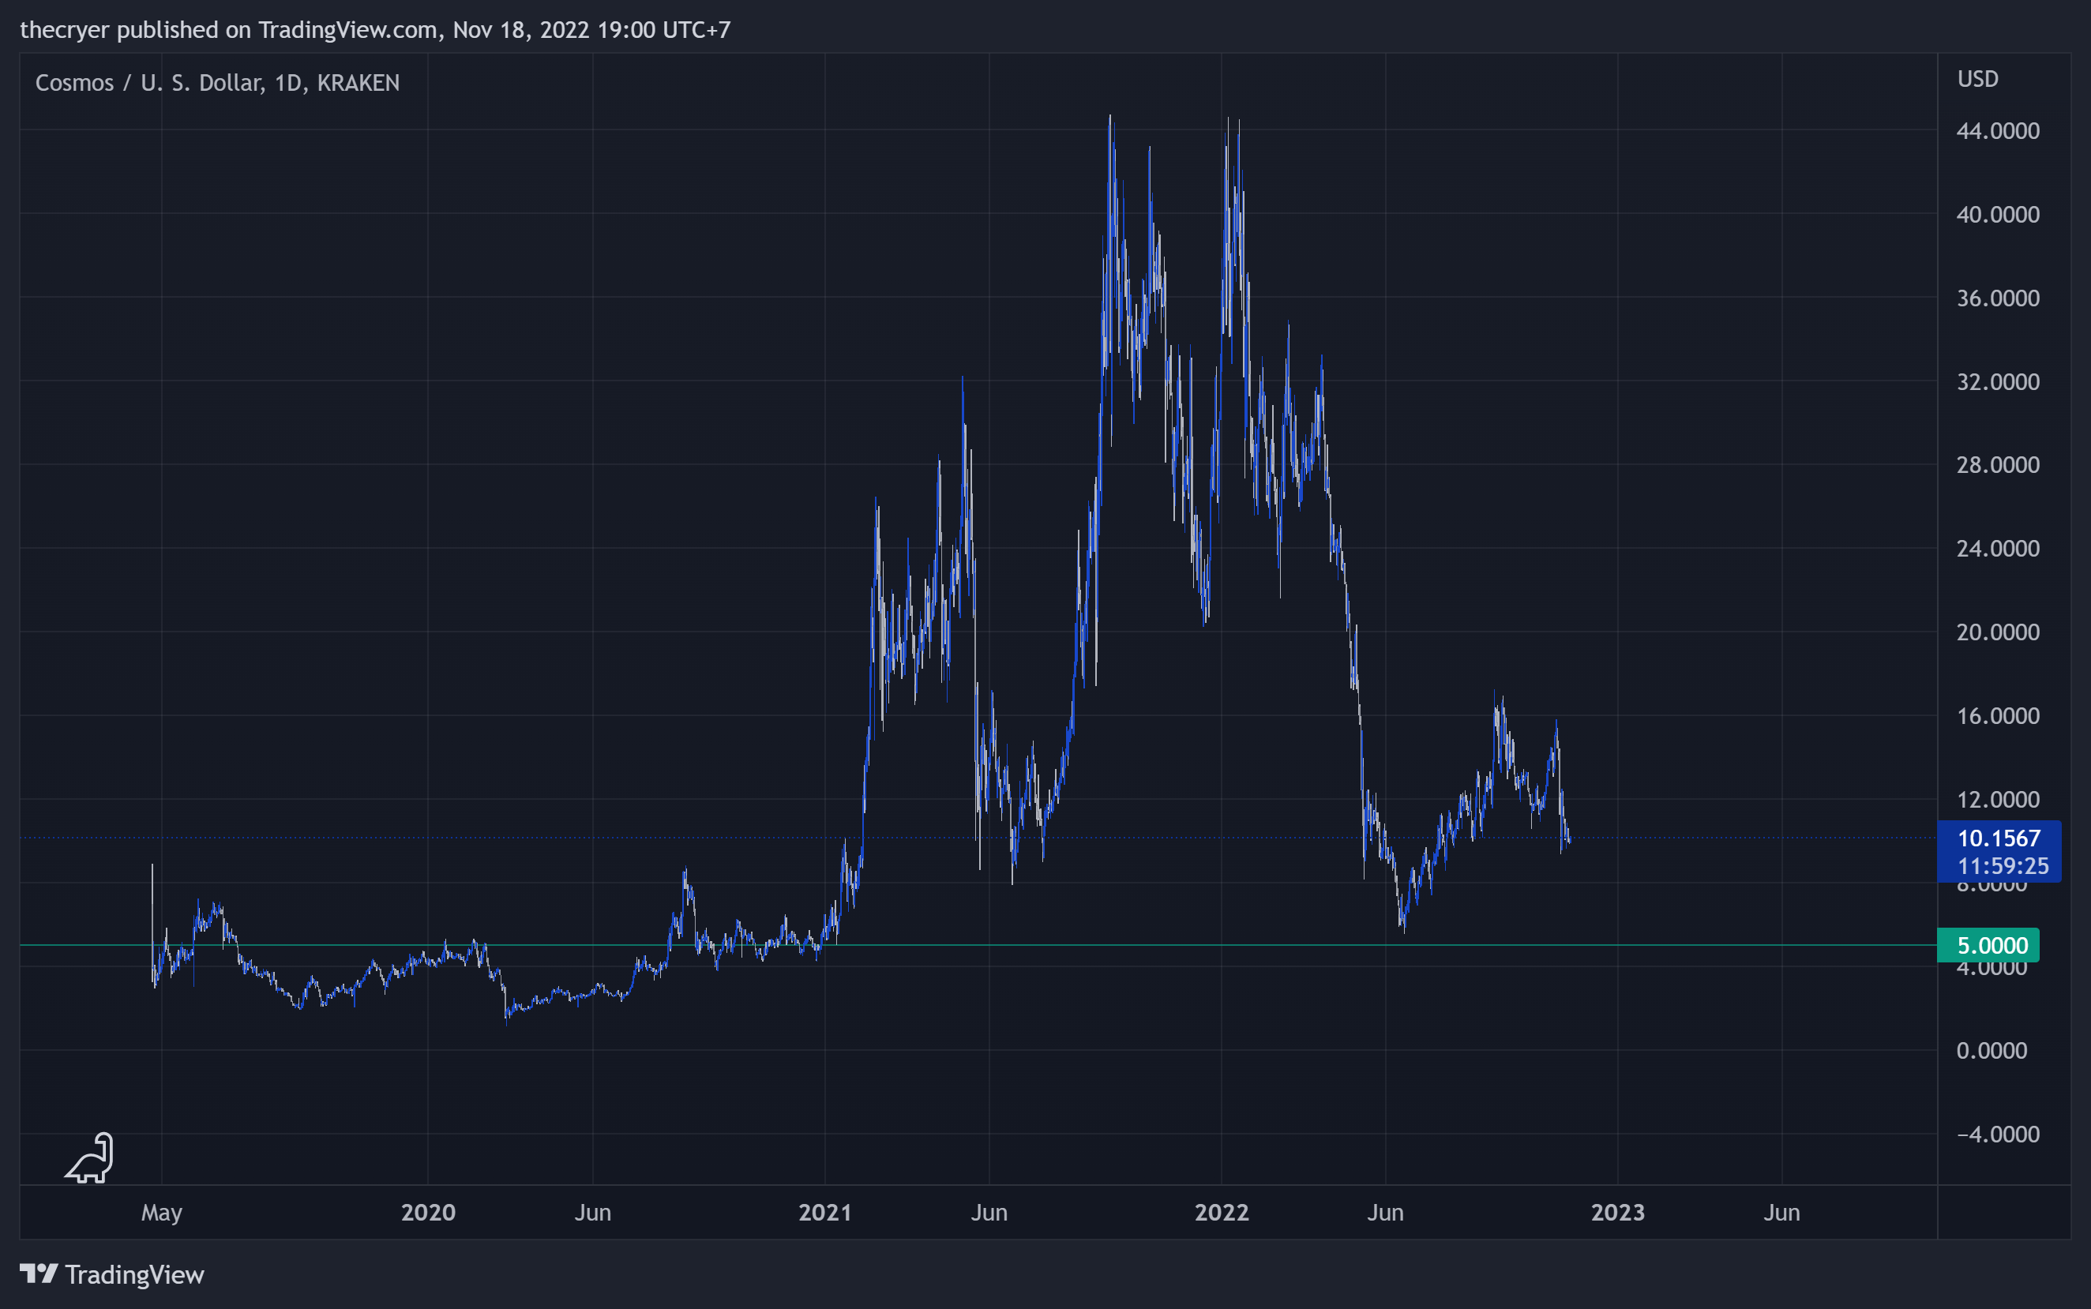Click the 2022 label on time axis
Image resolution: width=2091 pixels, height=1309 pixels.
pos(1222,1212)
